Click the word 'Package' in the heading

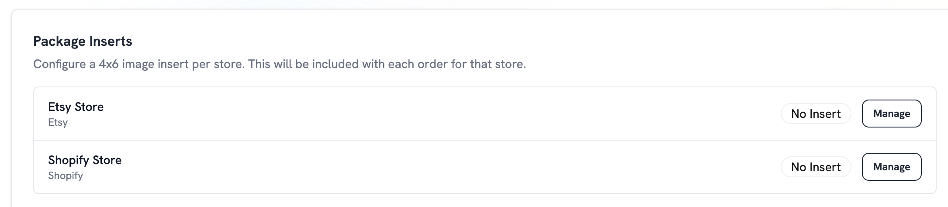point(59,41)
